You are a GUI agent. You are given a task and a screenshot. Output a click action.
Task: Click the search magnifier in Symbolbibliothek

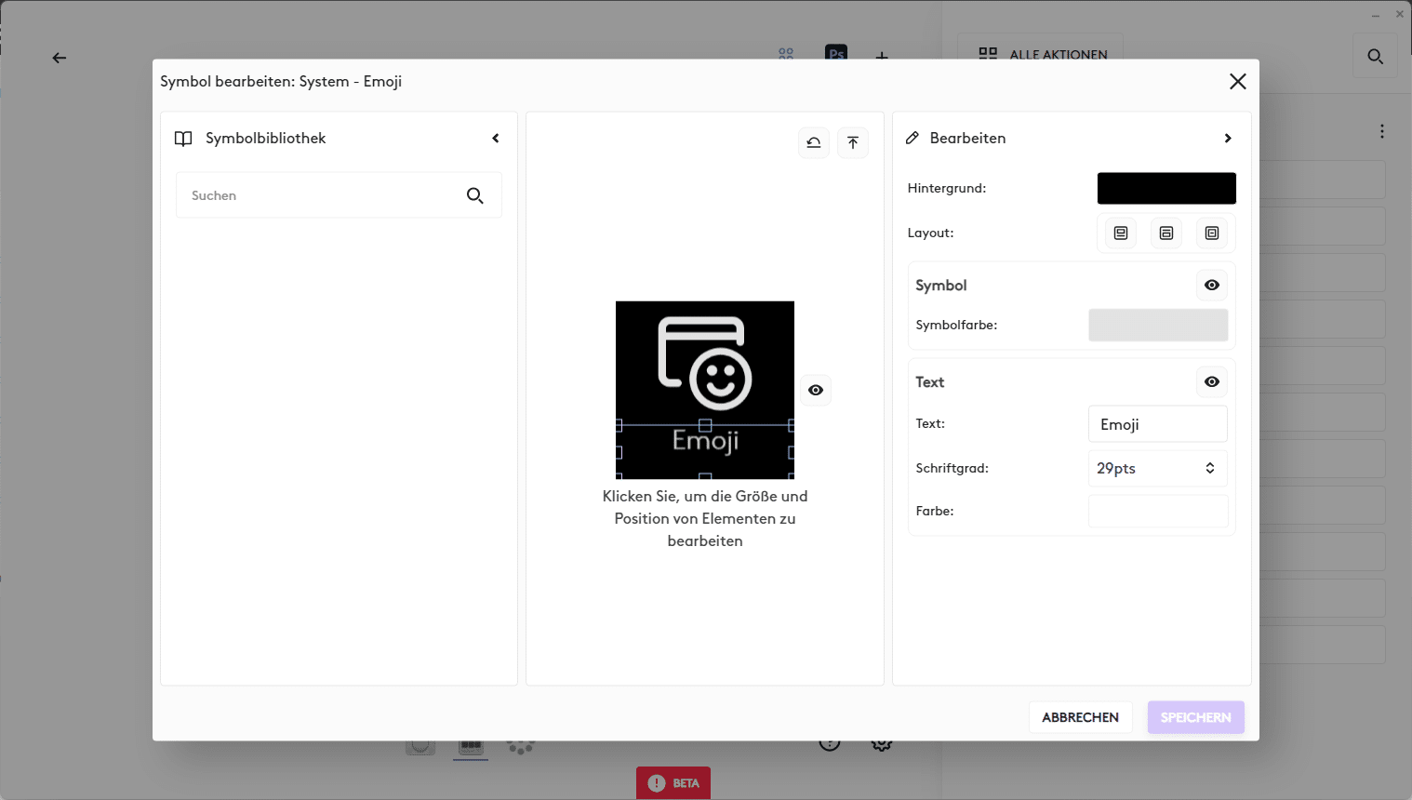click(474, 195)
